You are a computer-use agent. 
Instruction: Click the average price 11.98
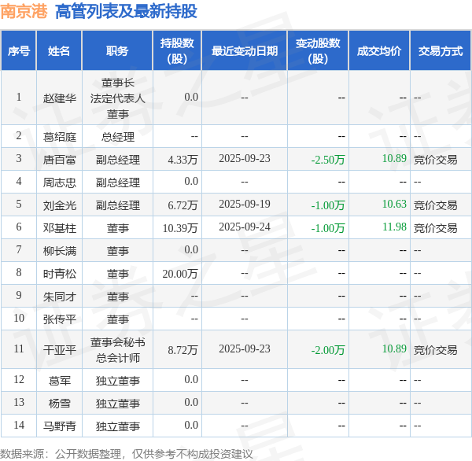(x=394, y=227)
